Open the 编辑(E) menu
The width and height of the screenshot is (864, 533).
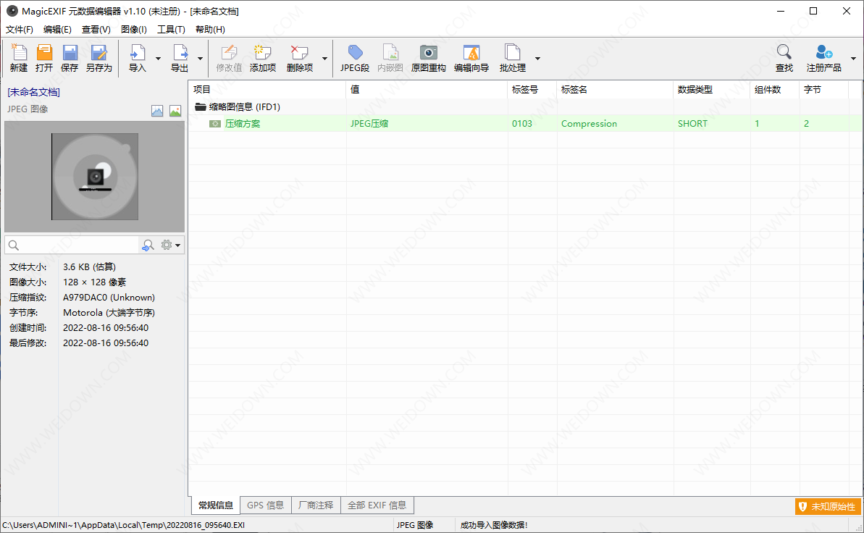point(57,29)
